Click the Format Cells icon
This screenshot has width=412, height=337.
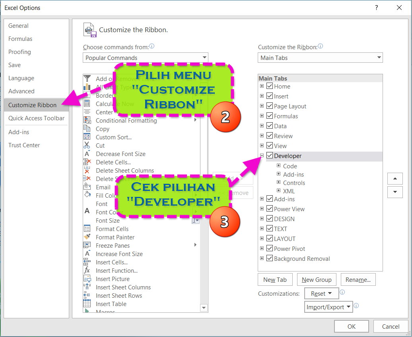[87, 229]
